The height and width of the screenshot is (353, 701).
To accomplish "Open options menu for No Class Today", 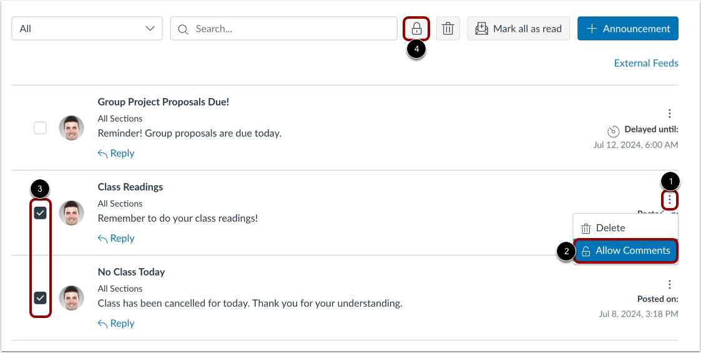I will click(x=669, y=284).
